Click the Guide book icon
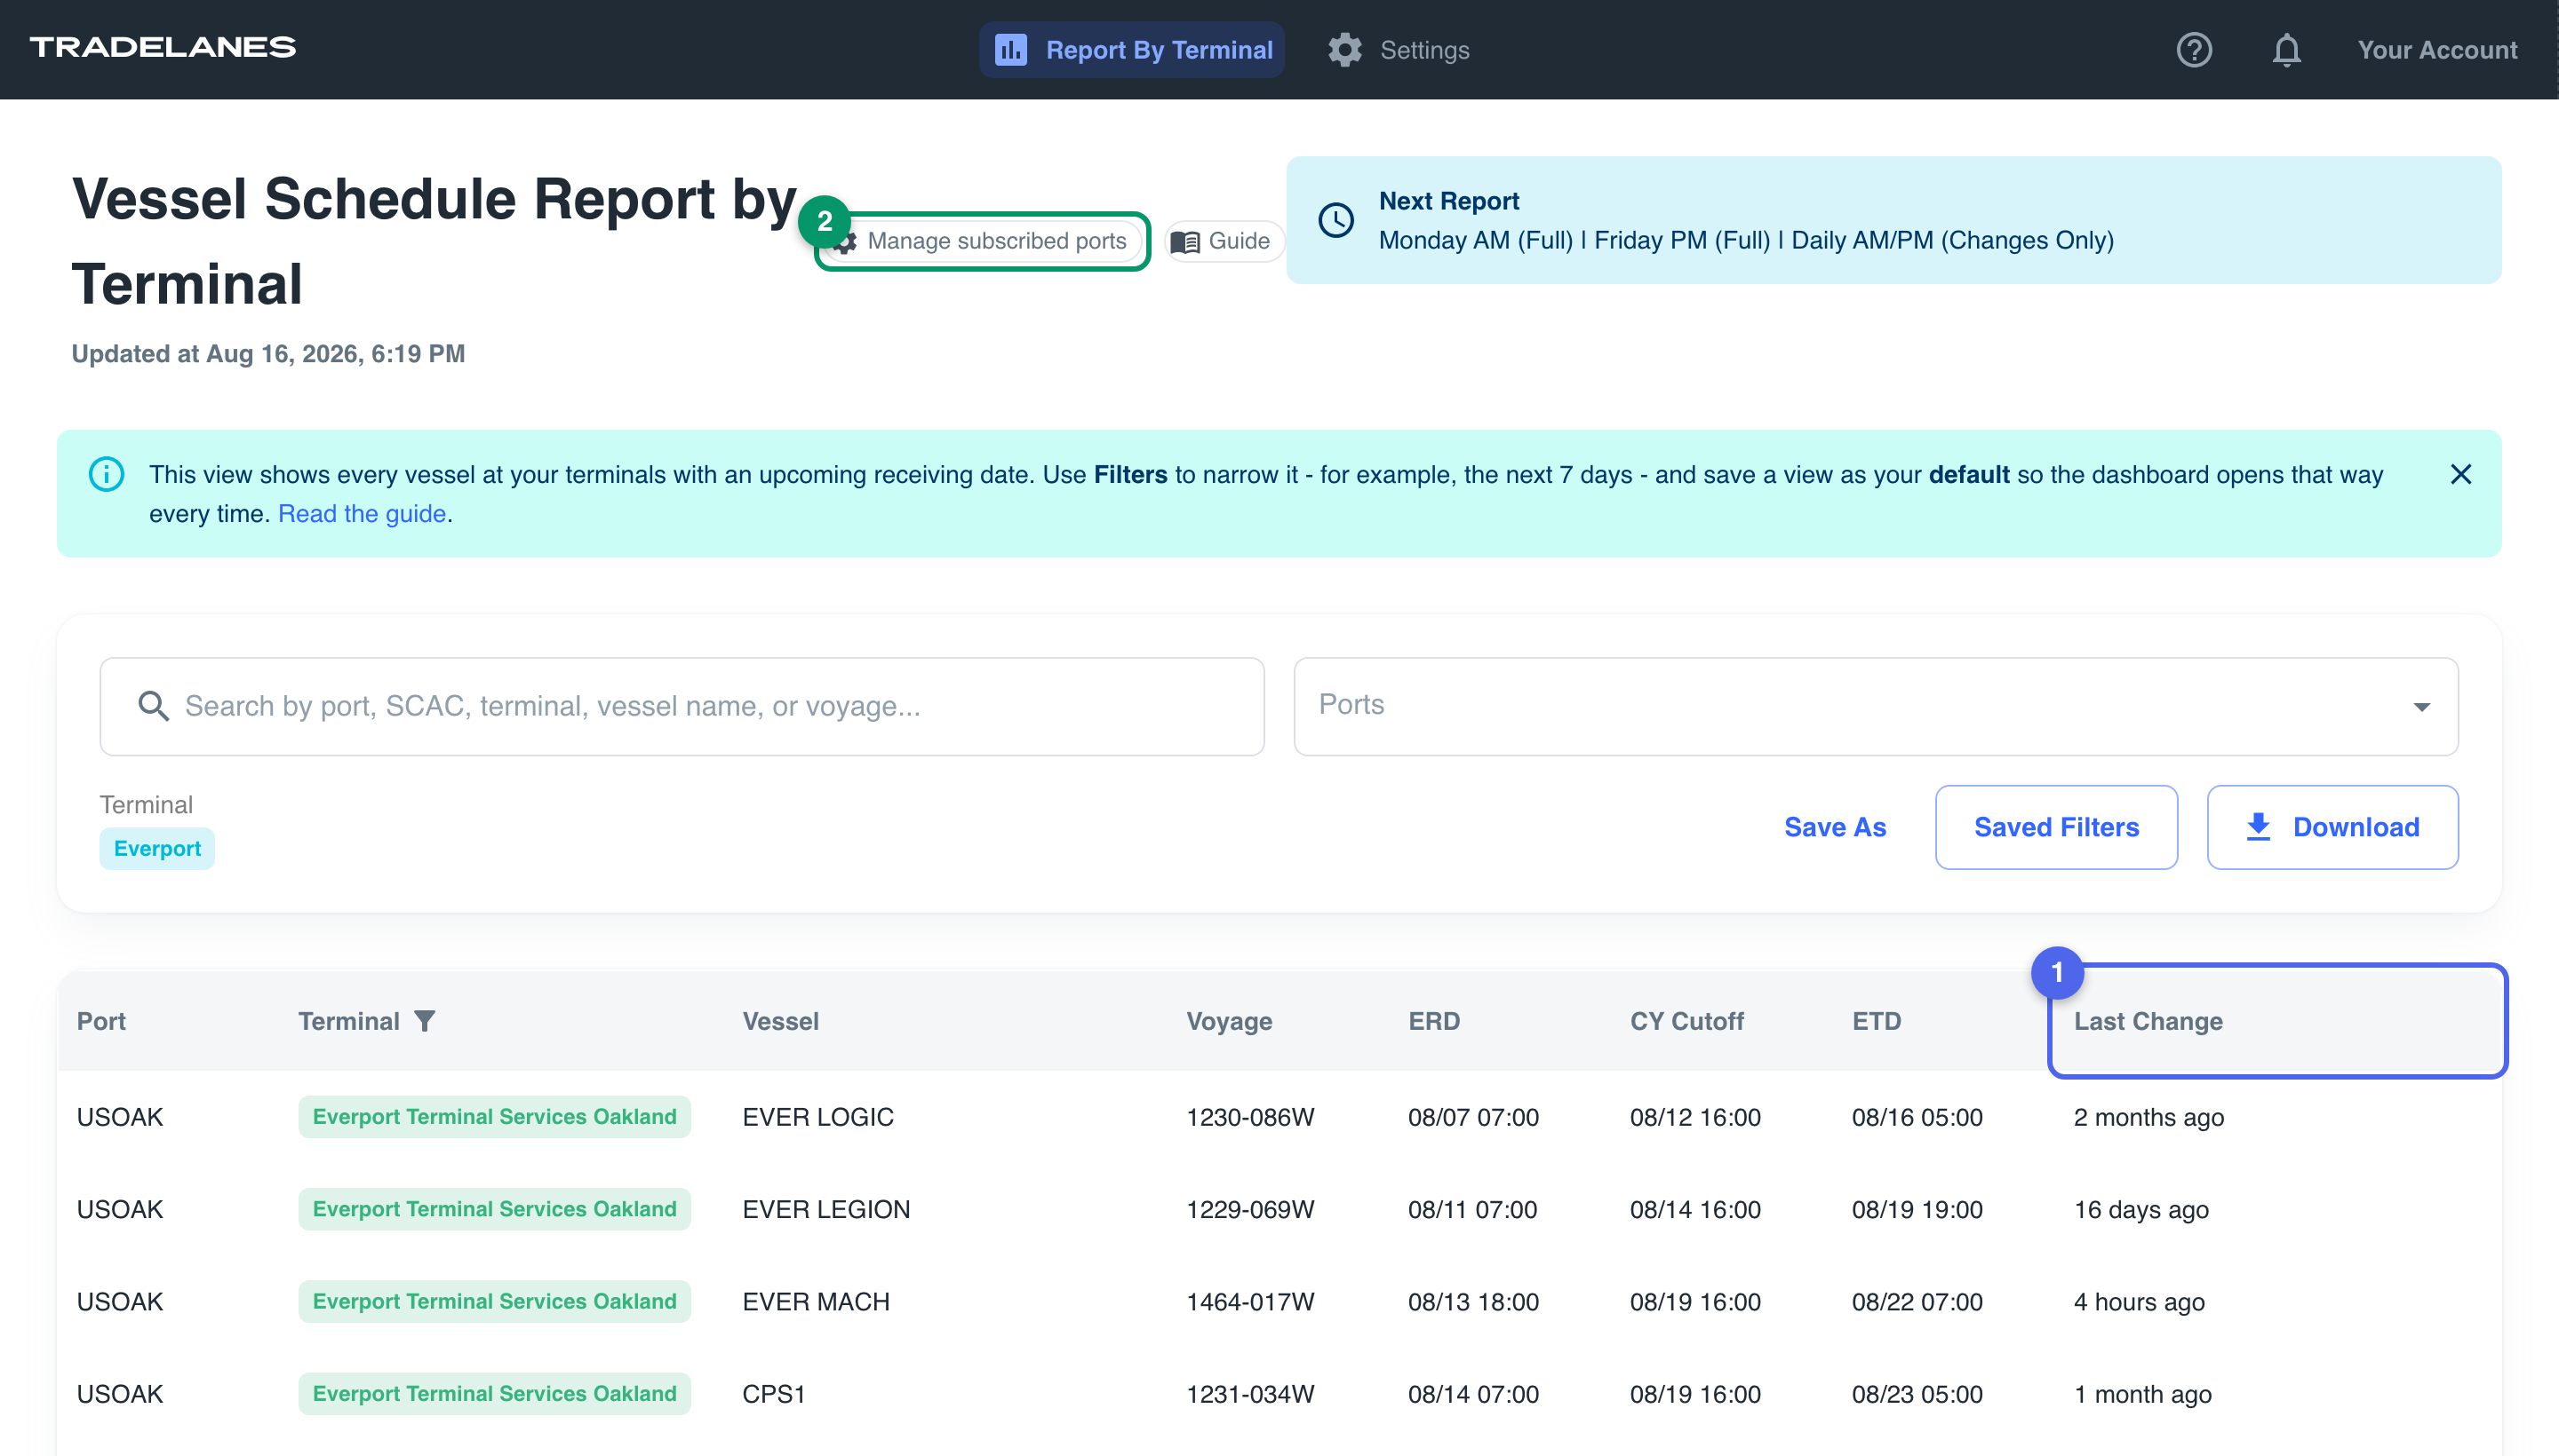This screenshot has height=1456, width=2559. [x=1185, y=241]
